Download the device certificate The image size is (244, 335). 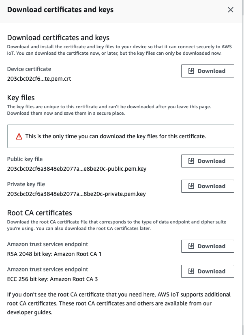click(208, 71)
